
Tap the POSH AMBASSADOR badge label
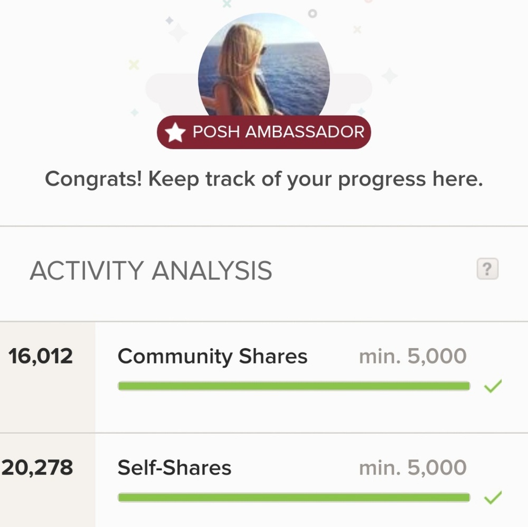pyautogui.click(x=278, y=132)
